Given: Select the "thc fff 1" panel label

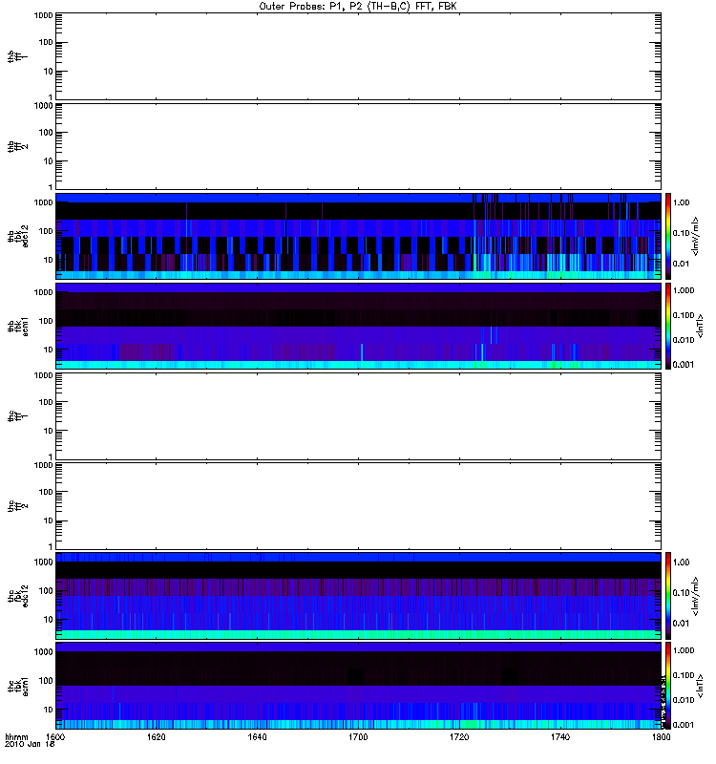Looking at the screenshot, I should coord(17,416).
